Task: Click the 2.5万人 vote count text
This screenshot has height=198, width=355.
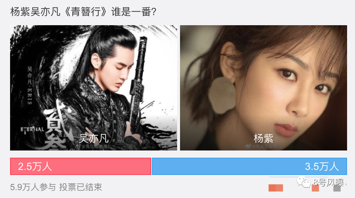Action: (35, 167)
